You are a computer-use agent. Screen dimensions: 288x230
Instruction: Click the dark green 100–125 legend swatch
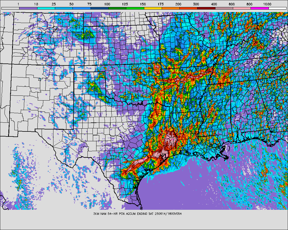pos(117,8)
